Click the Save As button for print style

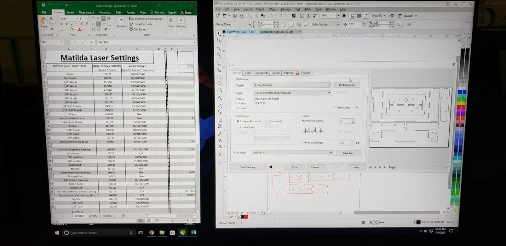tap(348, 153)
